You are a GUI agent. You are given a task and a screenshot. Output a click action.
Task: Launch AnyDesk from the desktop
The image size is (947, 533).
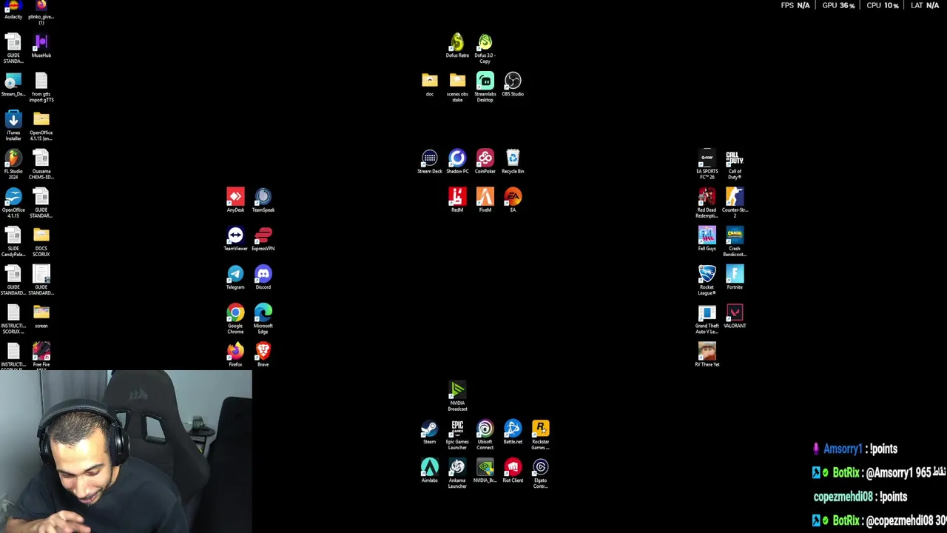(235, 201)
